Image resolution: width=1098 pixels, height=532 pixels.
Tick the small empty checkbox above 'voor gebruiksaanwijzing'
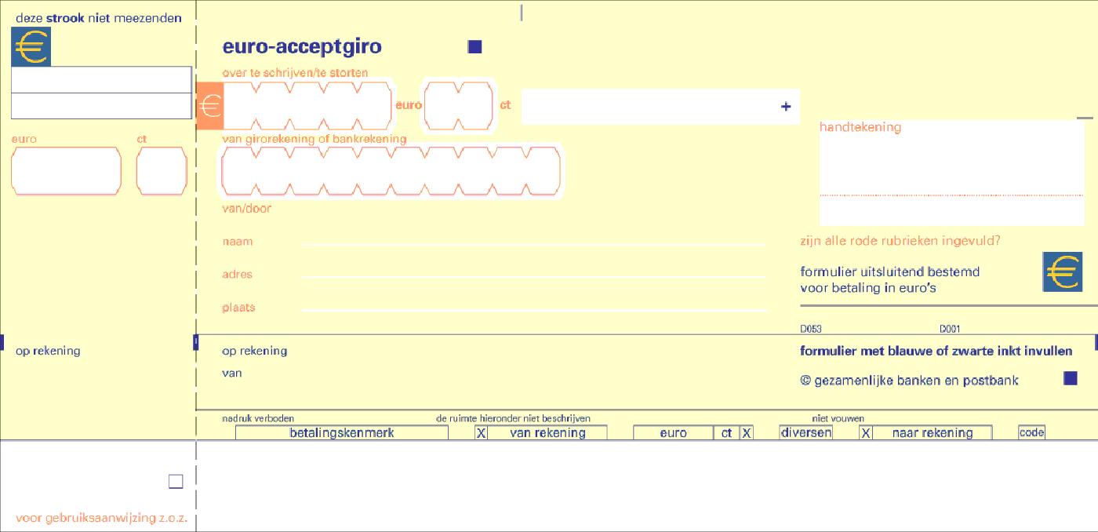pyautogui.click(x=176, y=481)
